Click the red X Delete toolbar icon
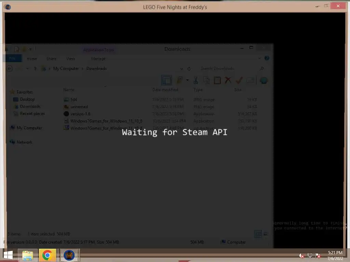This screenshot has width=350, height=262. point(228,80)
